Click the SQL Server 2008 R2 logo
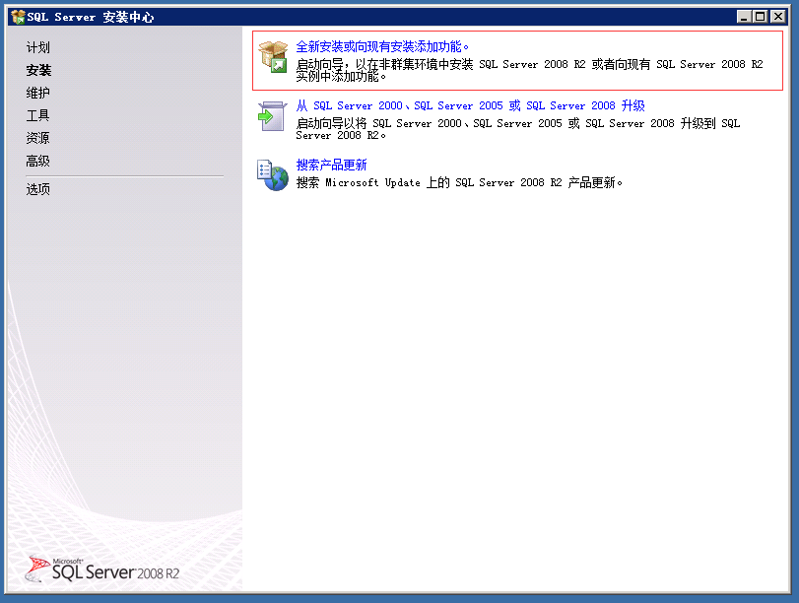 pos(103,569)
